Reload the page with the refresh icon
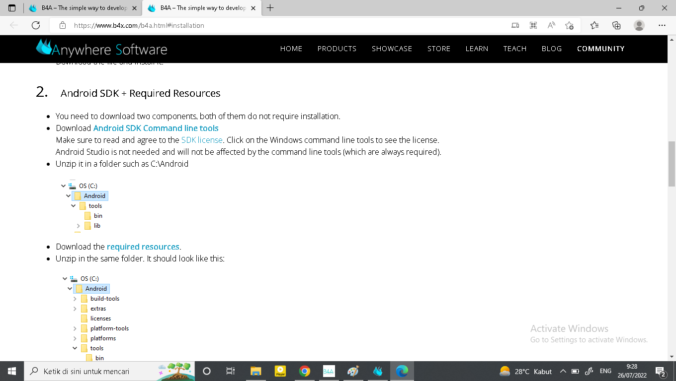Image resolution: width=676 pixels, height=381 pixels. coord(36,25)
